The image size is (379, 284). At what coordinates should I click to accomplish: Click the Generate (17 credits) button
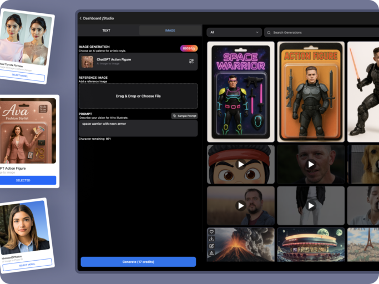[138, 262]
